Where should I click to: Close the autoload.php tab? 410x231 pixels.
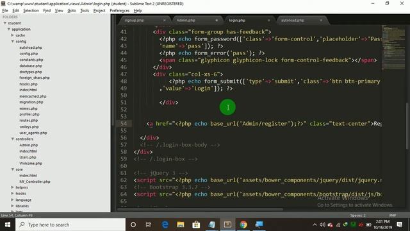point(321,20)
